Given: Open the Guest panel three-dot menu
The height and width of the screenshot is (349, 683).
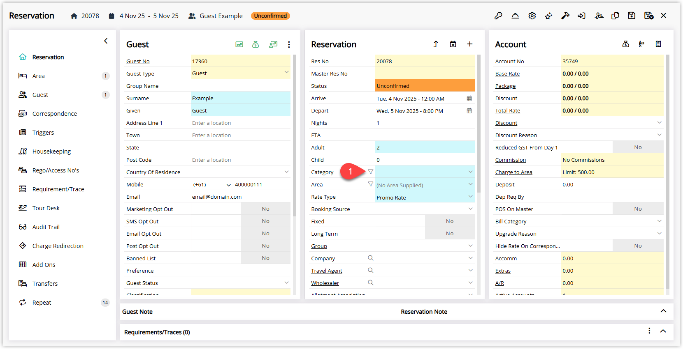Looking at the screenshot, I should (289, 44).
